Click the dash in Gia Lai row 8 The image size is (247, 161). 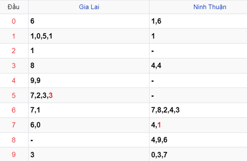click(32, 140)
